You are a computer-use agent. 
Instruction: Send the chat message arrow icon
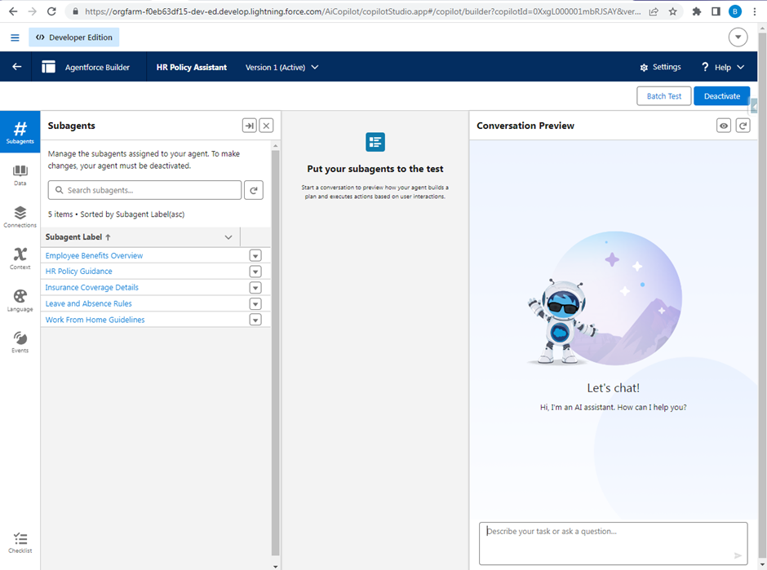[738, 555]
